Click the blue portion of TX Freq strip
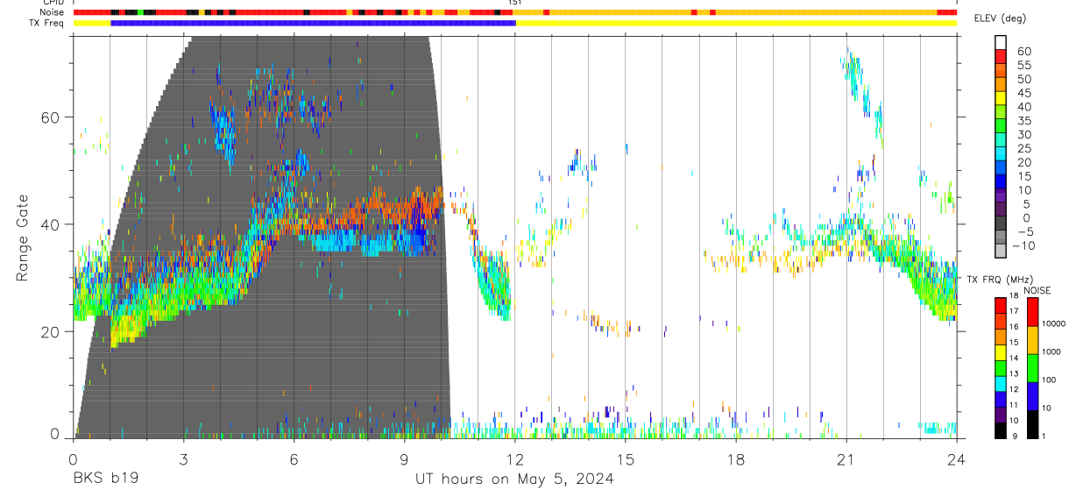 point(313,23)
